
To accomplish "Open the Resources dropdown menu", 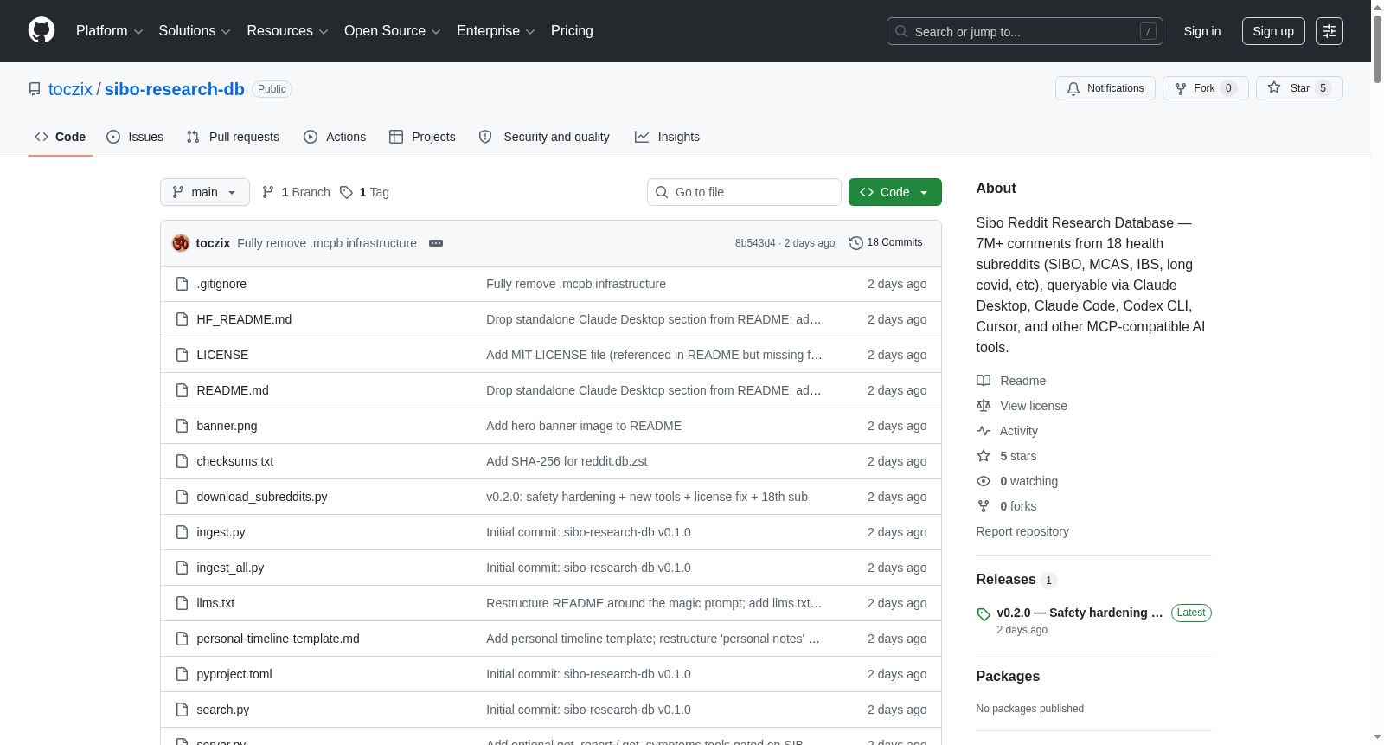I will tap(287, 31).
